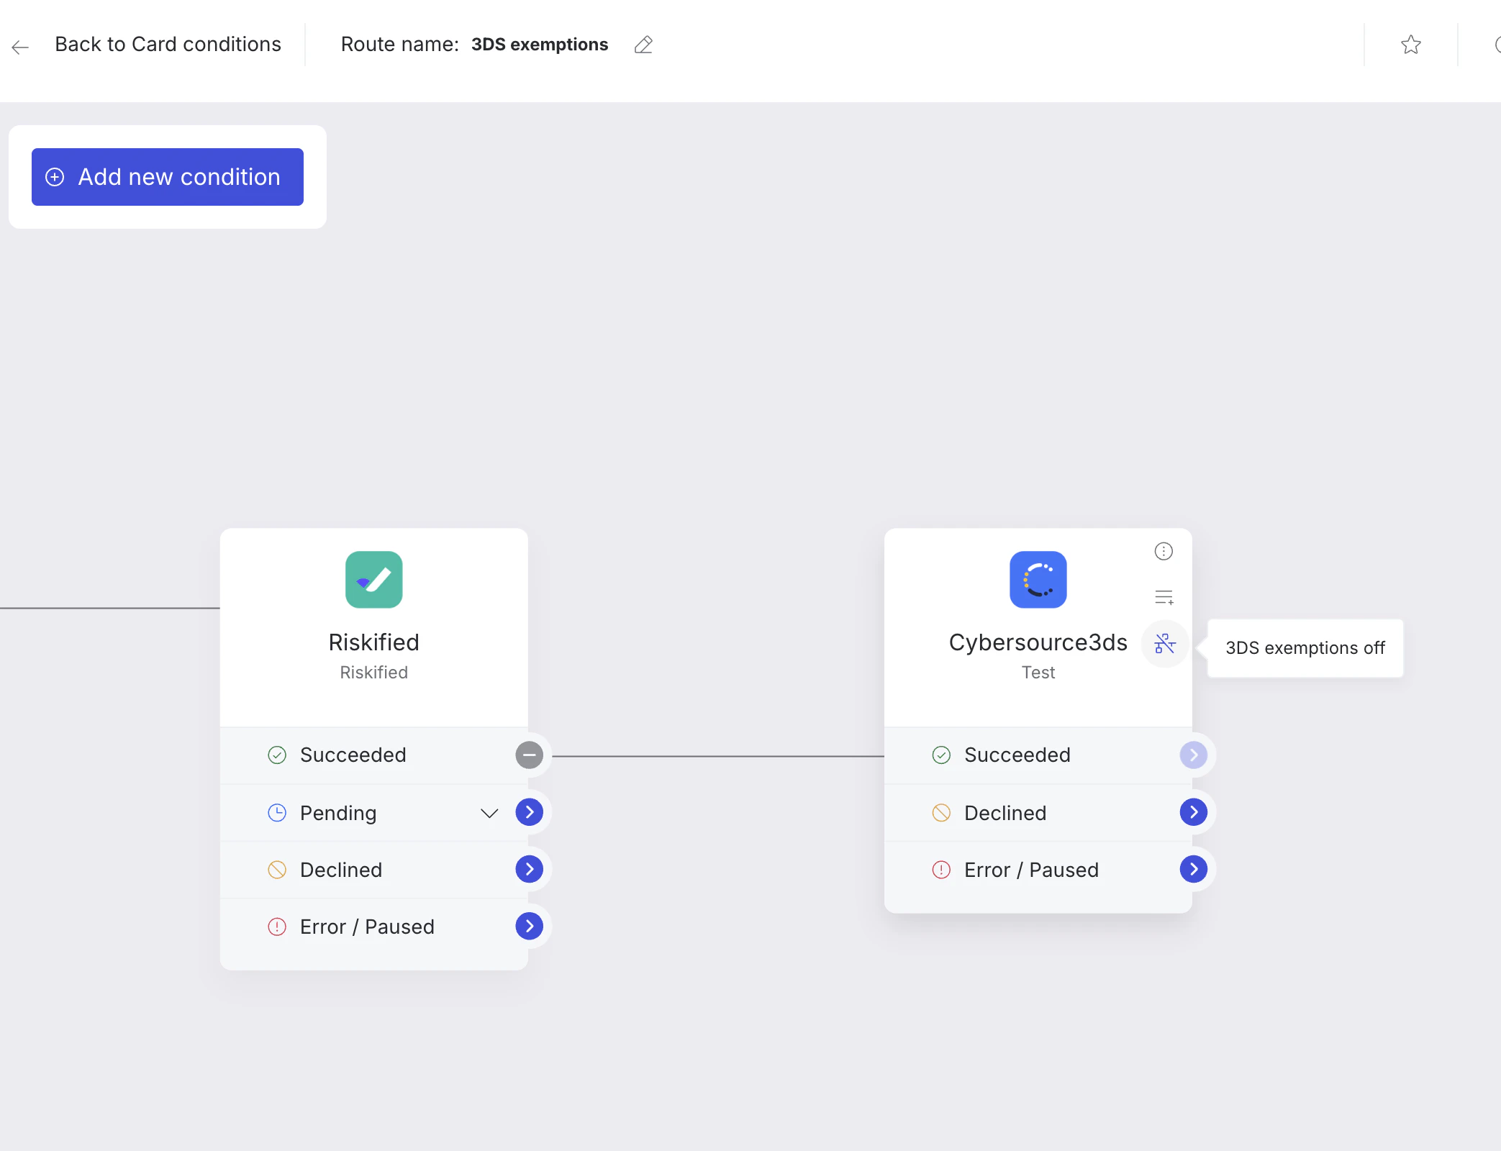Click the Riskified logo icon
Screen dimensions: 1501x1151
point(373,580)
